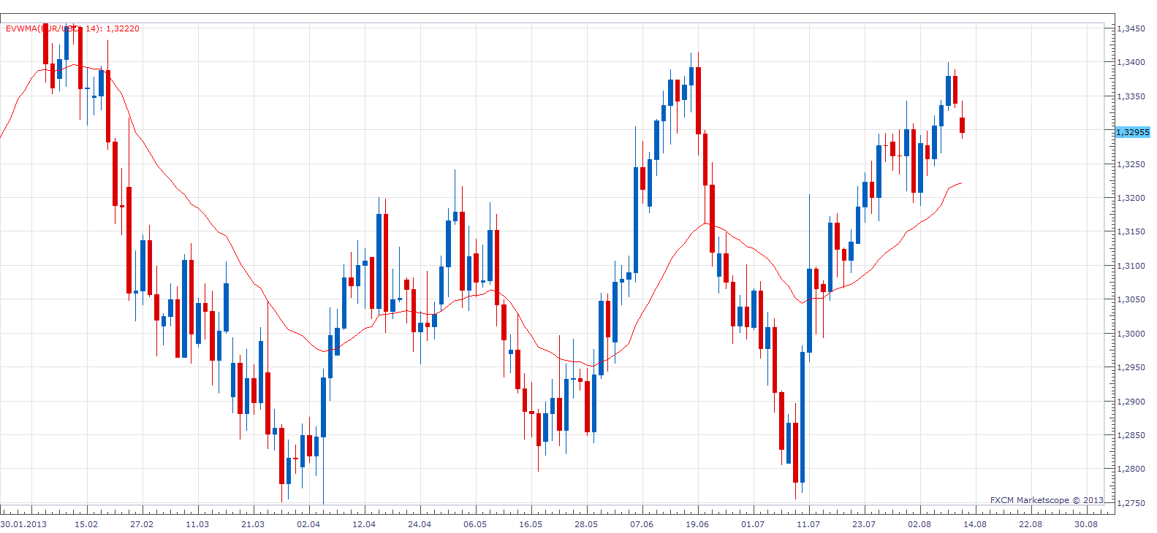
Task: Click the 1,2900 price axis label
Action: point(1131,402)
